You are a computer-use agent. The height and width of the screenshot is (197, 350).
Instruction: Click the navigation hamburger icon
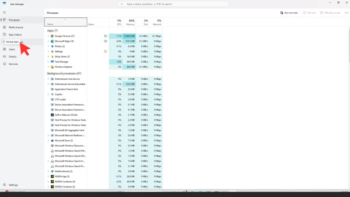click(x=4, y=12)
